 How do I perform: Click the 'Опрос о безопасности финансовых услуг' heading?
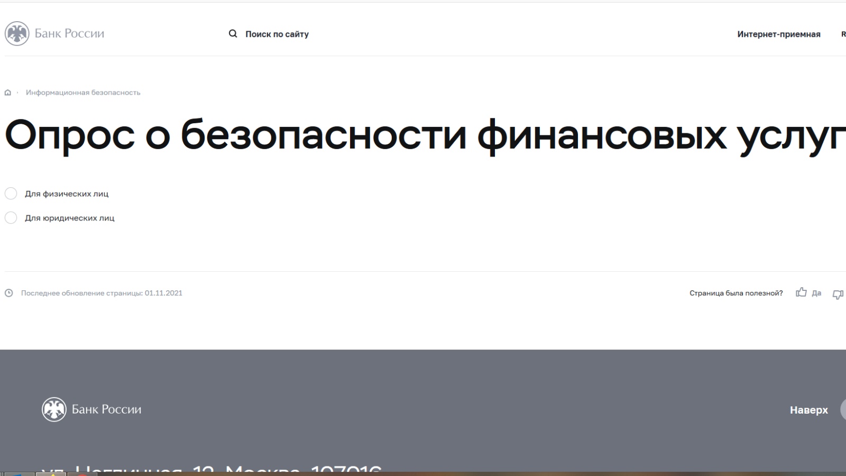click(422, 135)
